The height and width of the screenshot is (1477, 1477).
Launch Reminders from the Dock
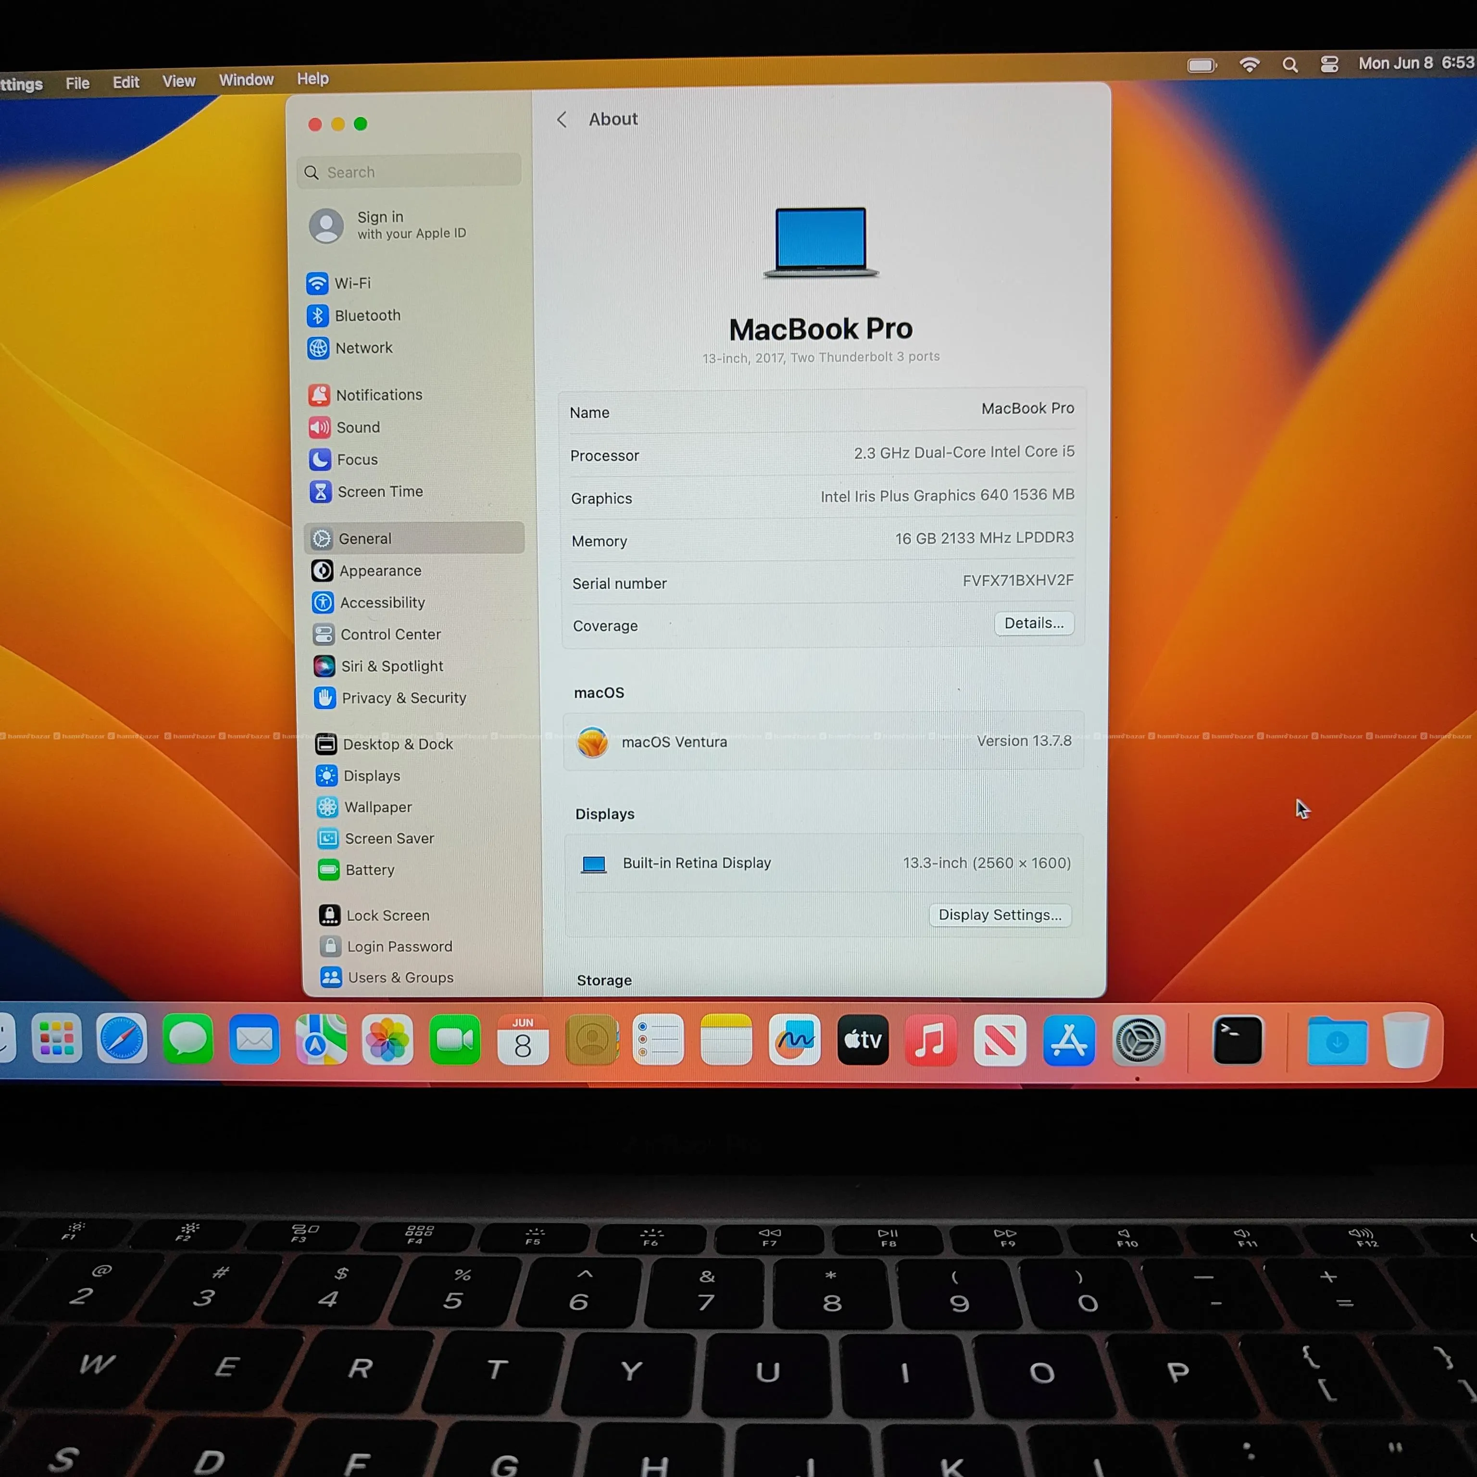658,1039
